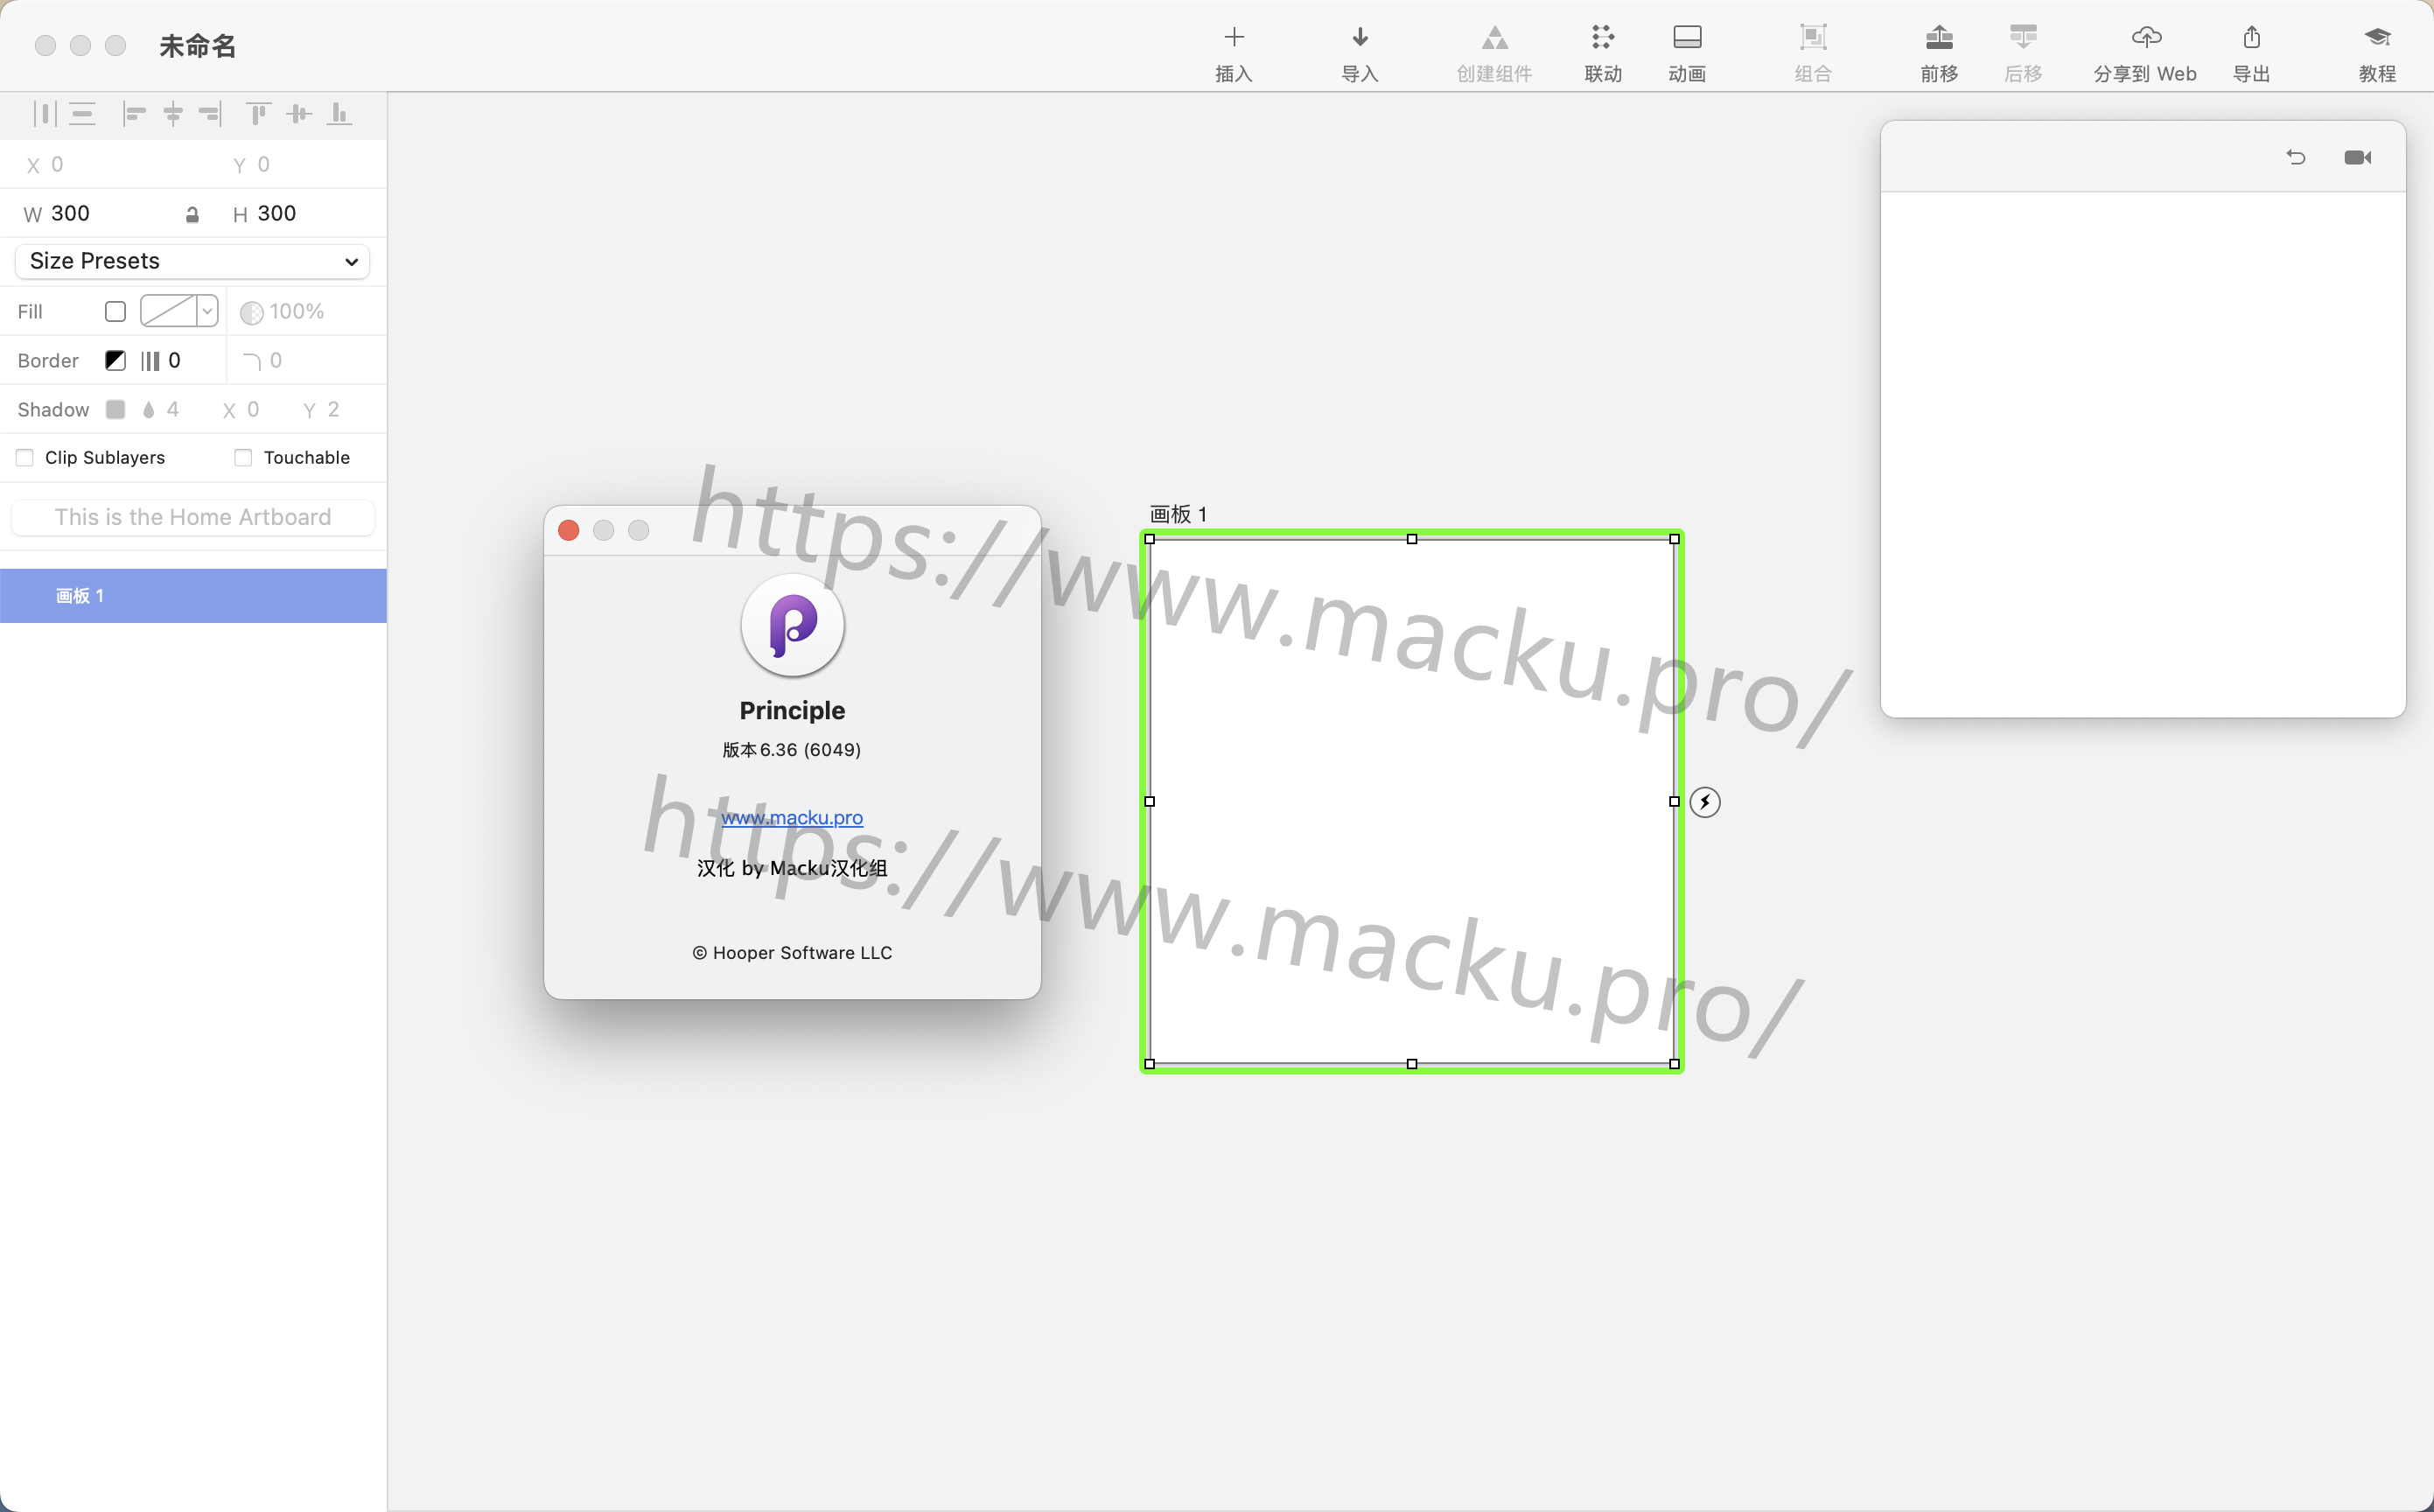Open the 动画 (Animate) panel

[1686, 38]
